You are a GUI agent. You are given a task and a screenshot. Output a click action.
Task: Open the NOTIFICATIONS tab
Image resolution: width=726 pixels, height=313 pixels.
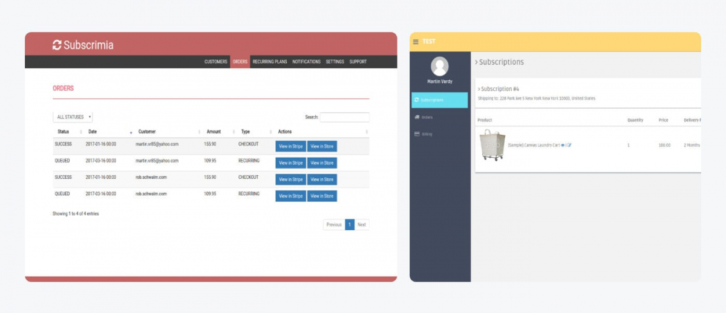(x=307, y=62)
